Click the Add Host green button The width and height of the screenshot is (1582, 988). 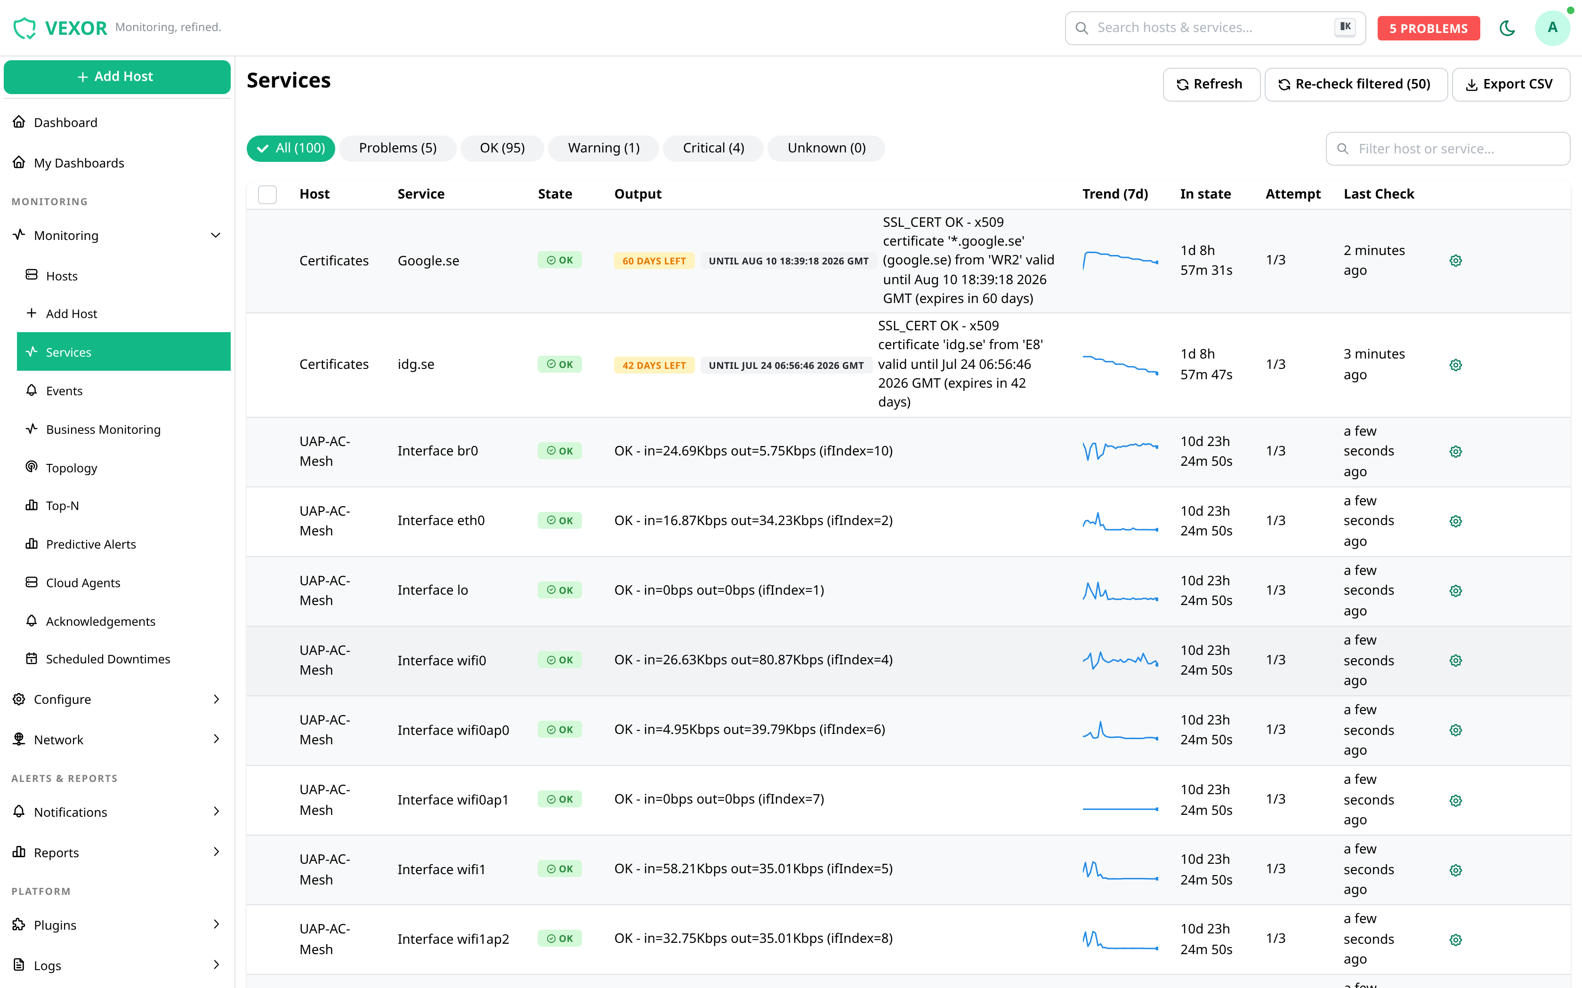117,76
